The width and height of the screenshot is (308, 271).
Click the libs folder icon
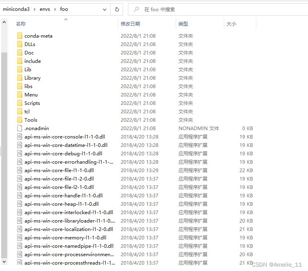pos(20,86)
